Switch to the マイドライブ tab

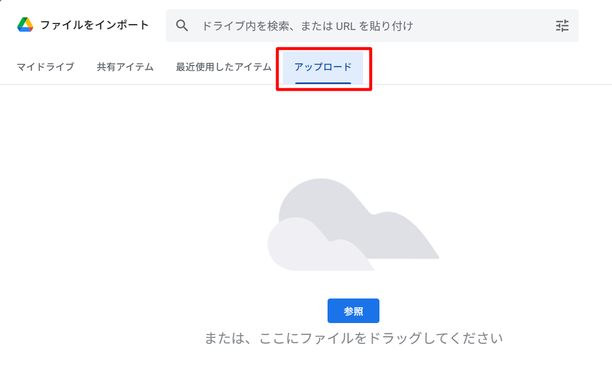[45, 67]
